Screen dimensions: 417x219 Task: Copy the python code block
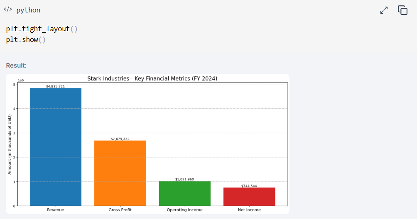[402, 10]
